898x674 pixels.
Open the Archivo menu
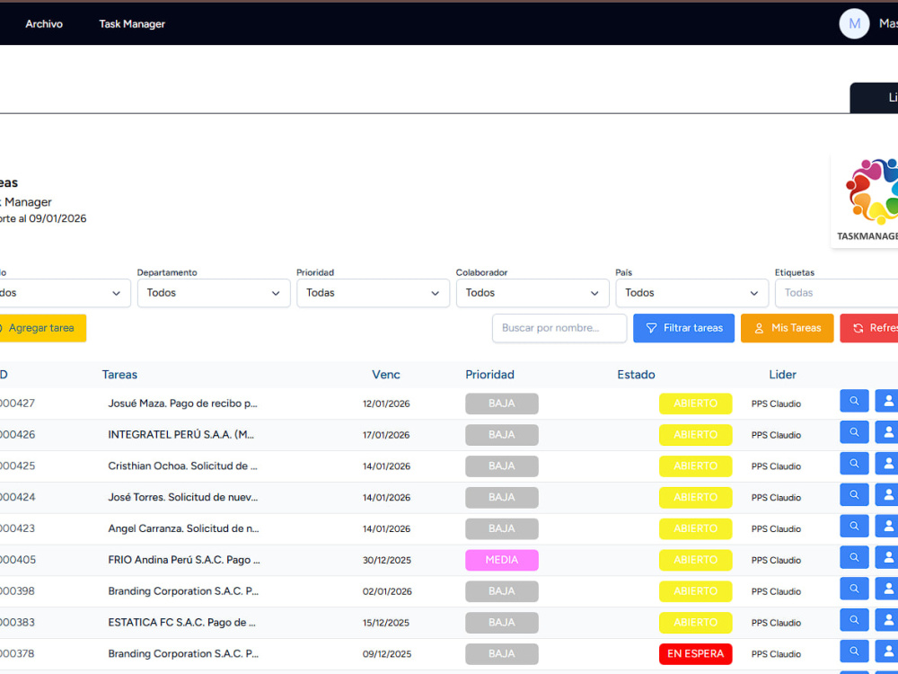click(44, 24)
